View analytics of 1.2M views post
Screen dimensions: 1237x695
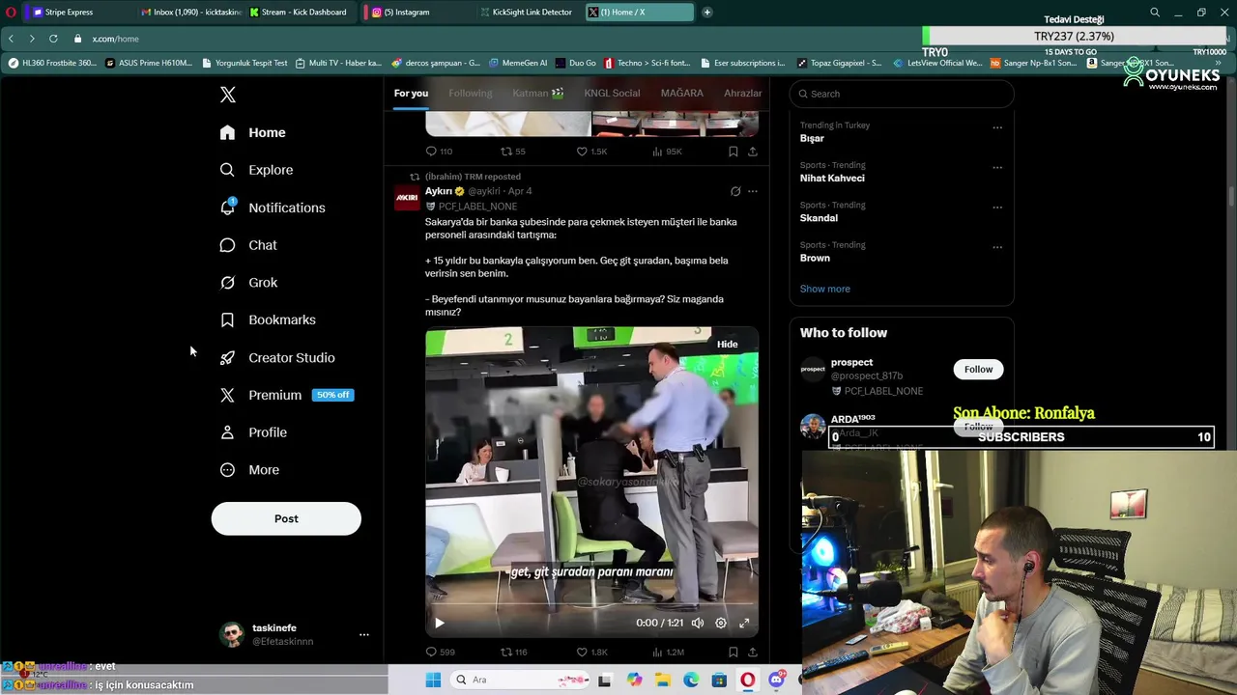[x=668, y=652]
